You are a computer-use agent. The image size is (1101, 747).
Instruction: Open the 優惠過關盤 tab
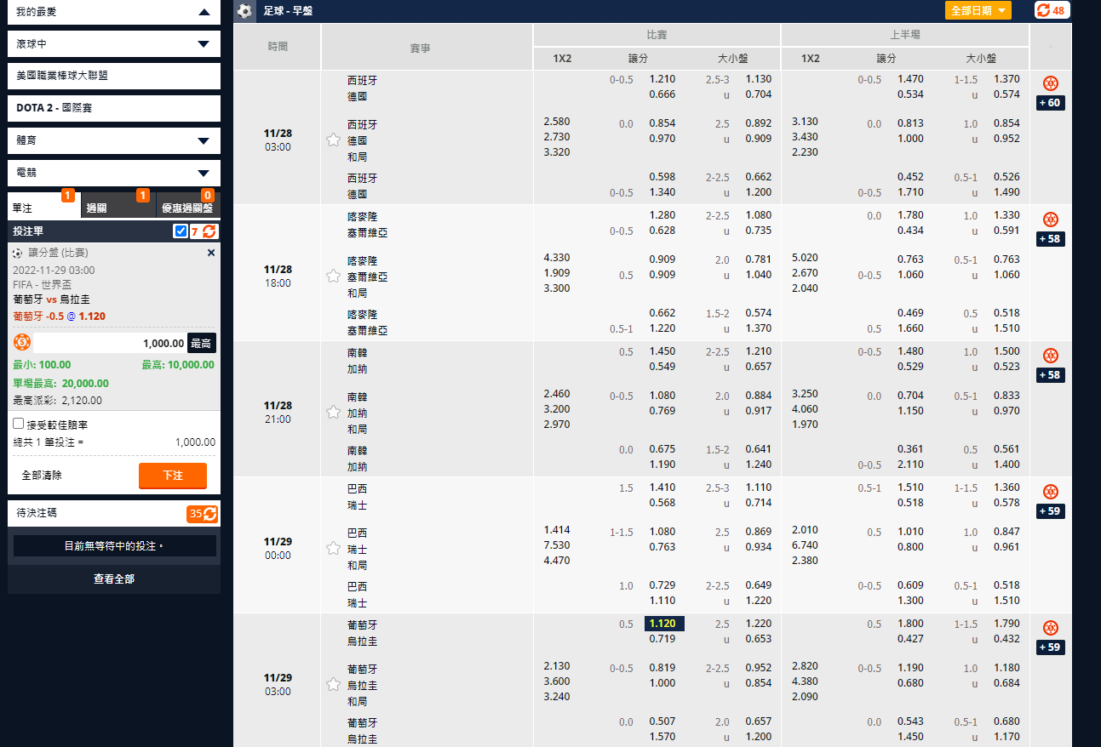point(187,208)
